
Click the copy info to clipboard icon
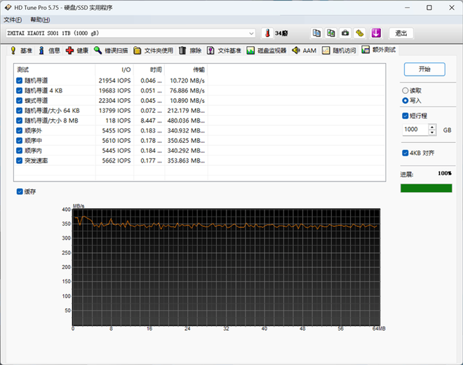[x=316, y=33]
